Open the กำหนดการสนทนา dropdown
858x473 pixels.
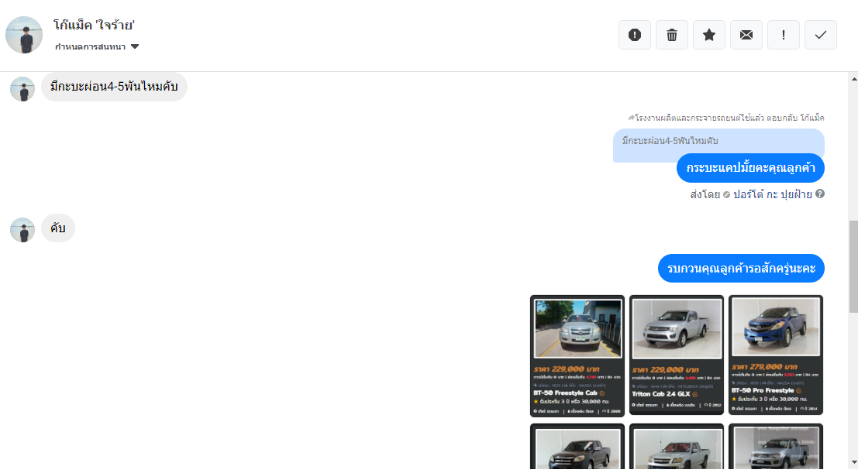97,46
